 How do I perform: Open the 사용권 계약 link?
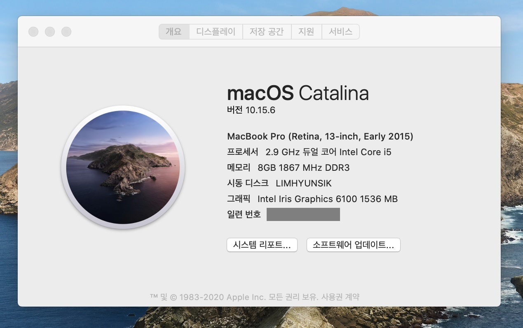point(340,297)
